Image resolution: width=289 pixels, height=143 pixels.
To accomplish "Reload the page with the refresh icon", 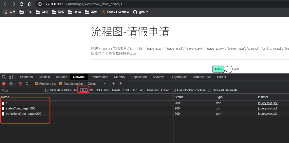I will (x=22, y=4).
